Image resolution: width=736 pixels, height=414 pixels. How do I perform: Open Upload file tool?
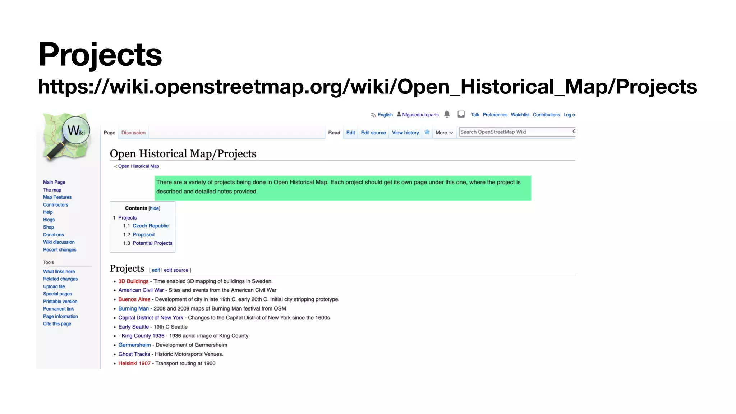pyautogui.click(x=54, y=286)
